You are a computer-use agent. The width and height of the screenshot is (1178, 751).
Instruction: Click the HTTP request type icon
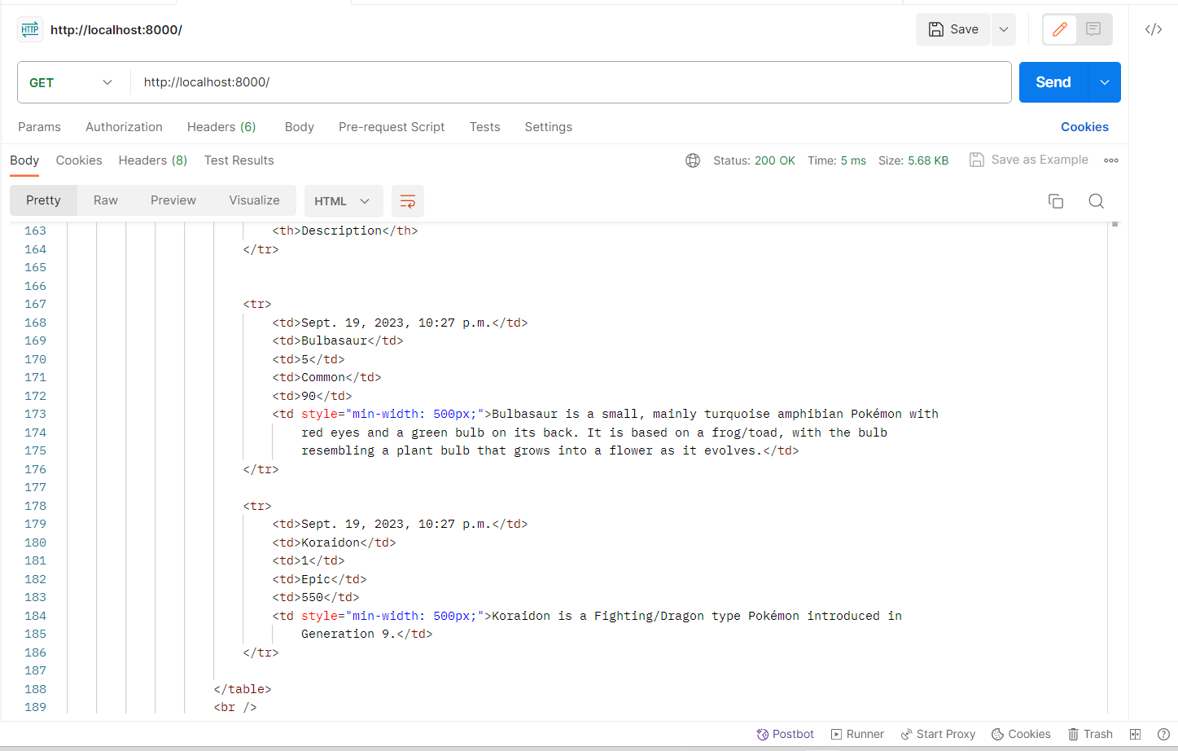point(30,29)
